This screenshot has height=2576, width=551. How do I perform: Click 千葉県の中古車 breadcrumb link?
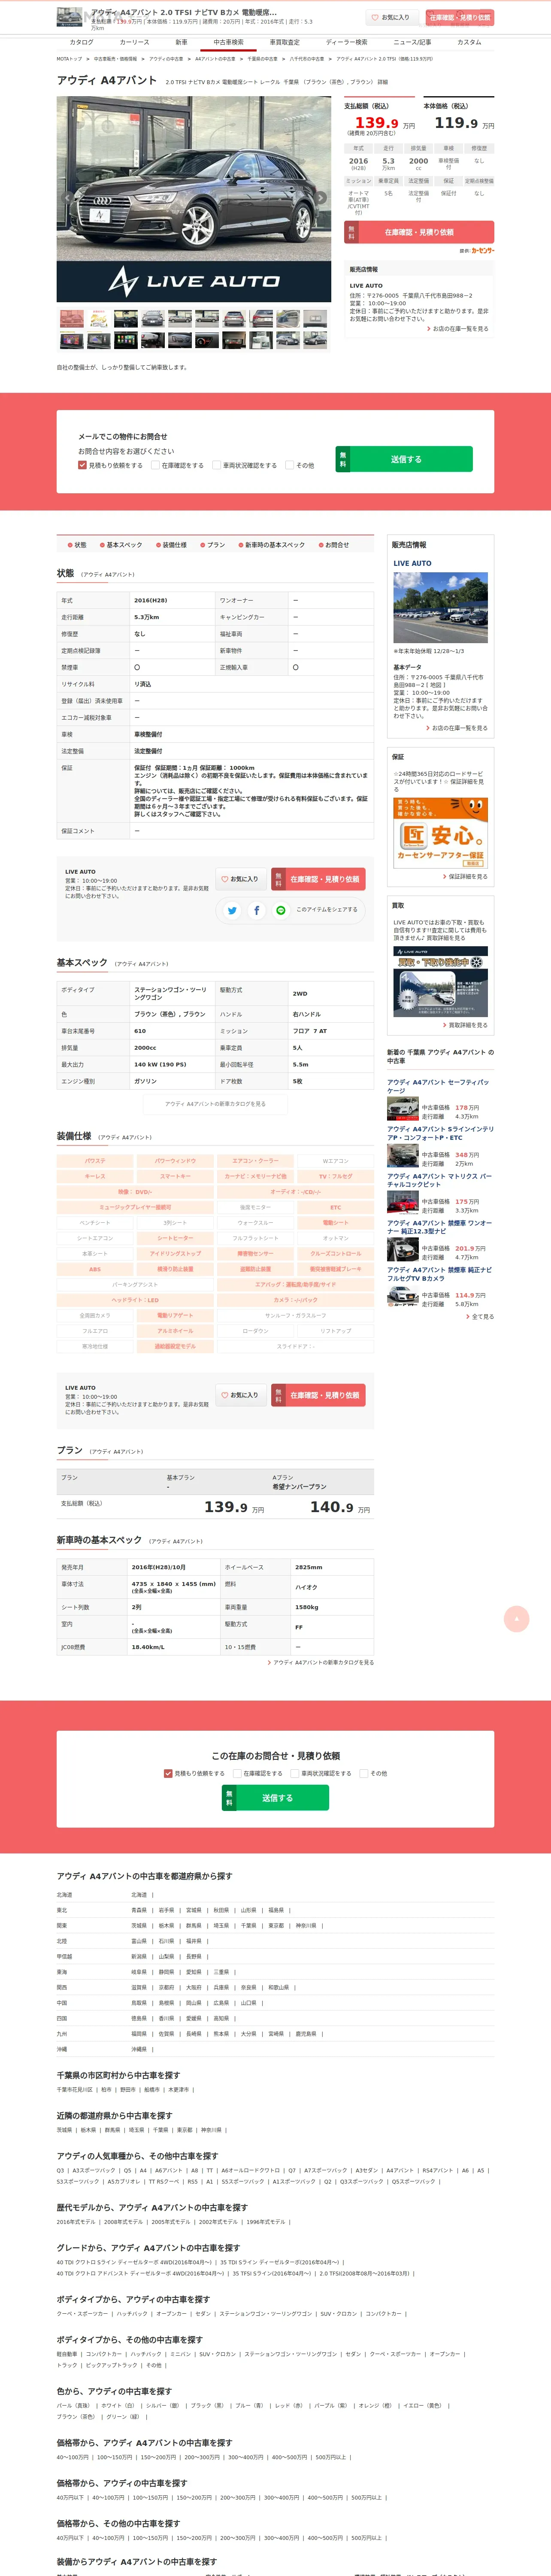(262, 59)
